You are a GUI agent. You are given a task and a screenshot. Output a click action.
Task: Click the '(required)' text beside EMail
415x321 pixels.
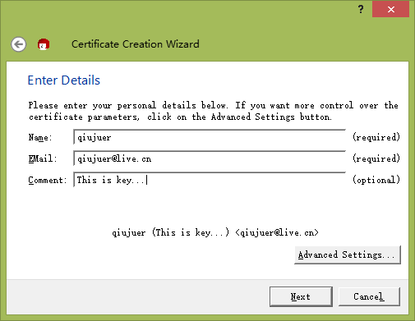[376, 158]
